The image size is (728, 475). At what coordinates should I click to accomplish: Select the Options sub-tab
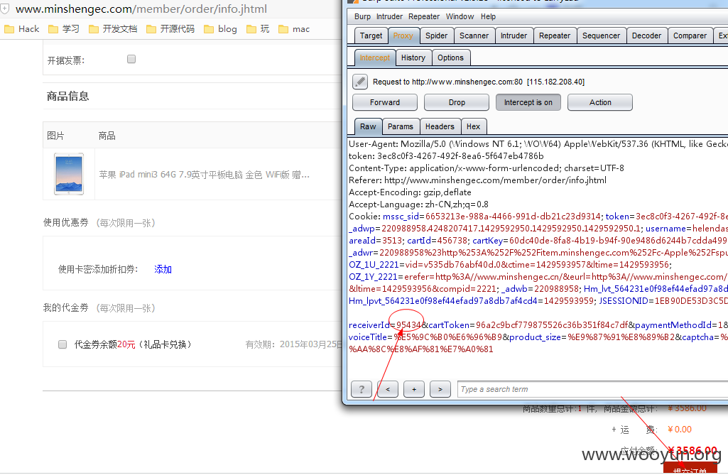point(450,58)
